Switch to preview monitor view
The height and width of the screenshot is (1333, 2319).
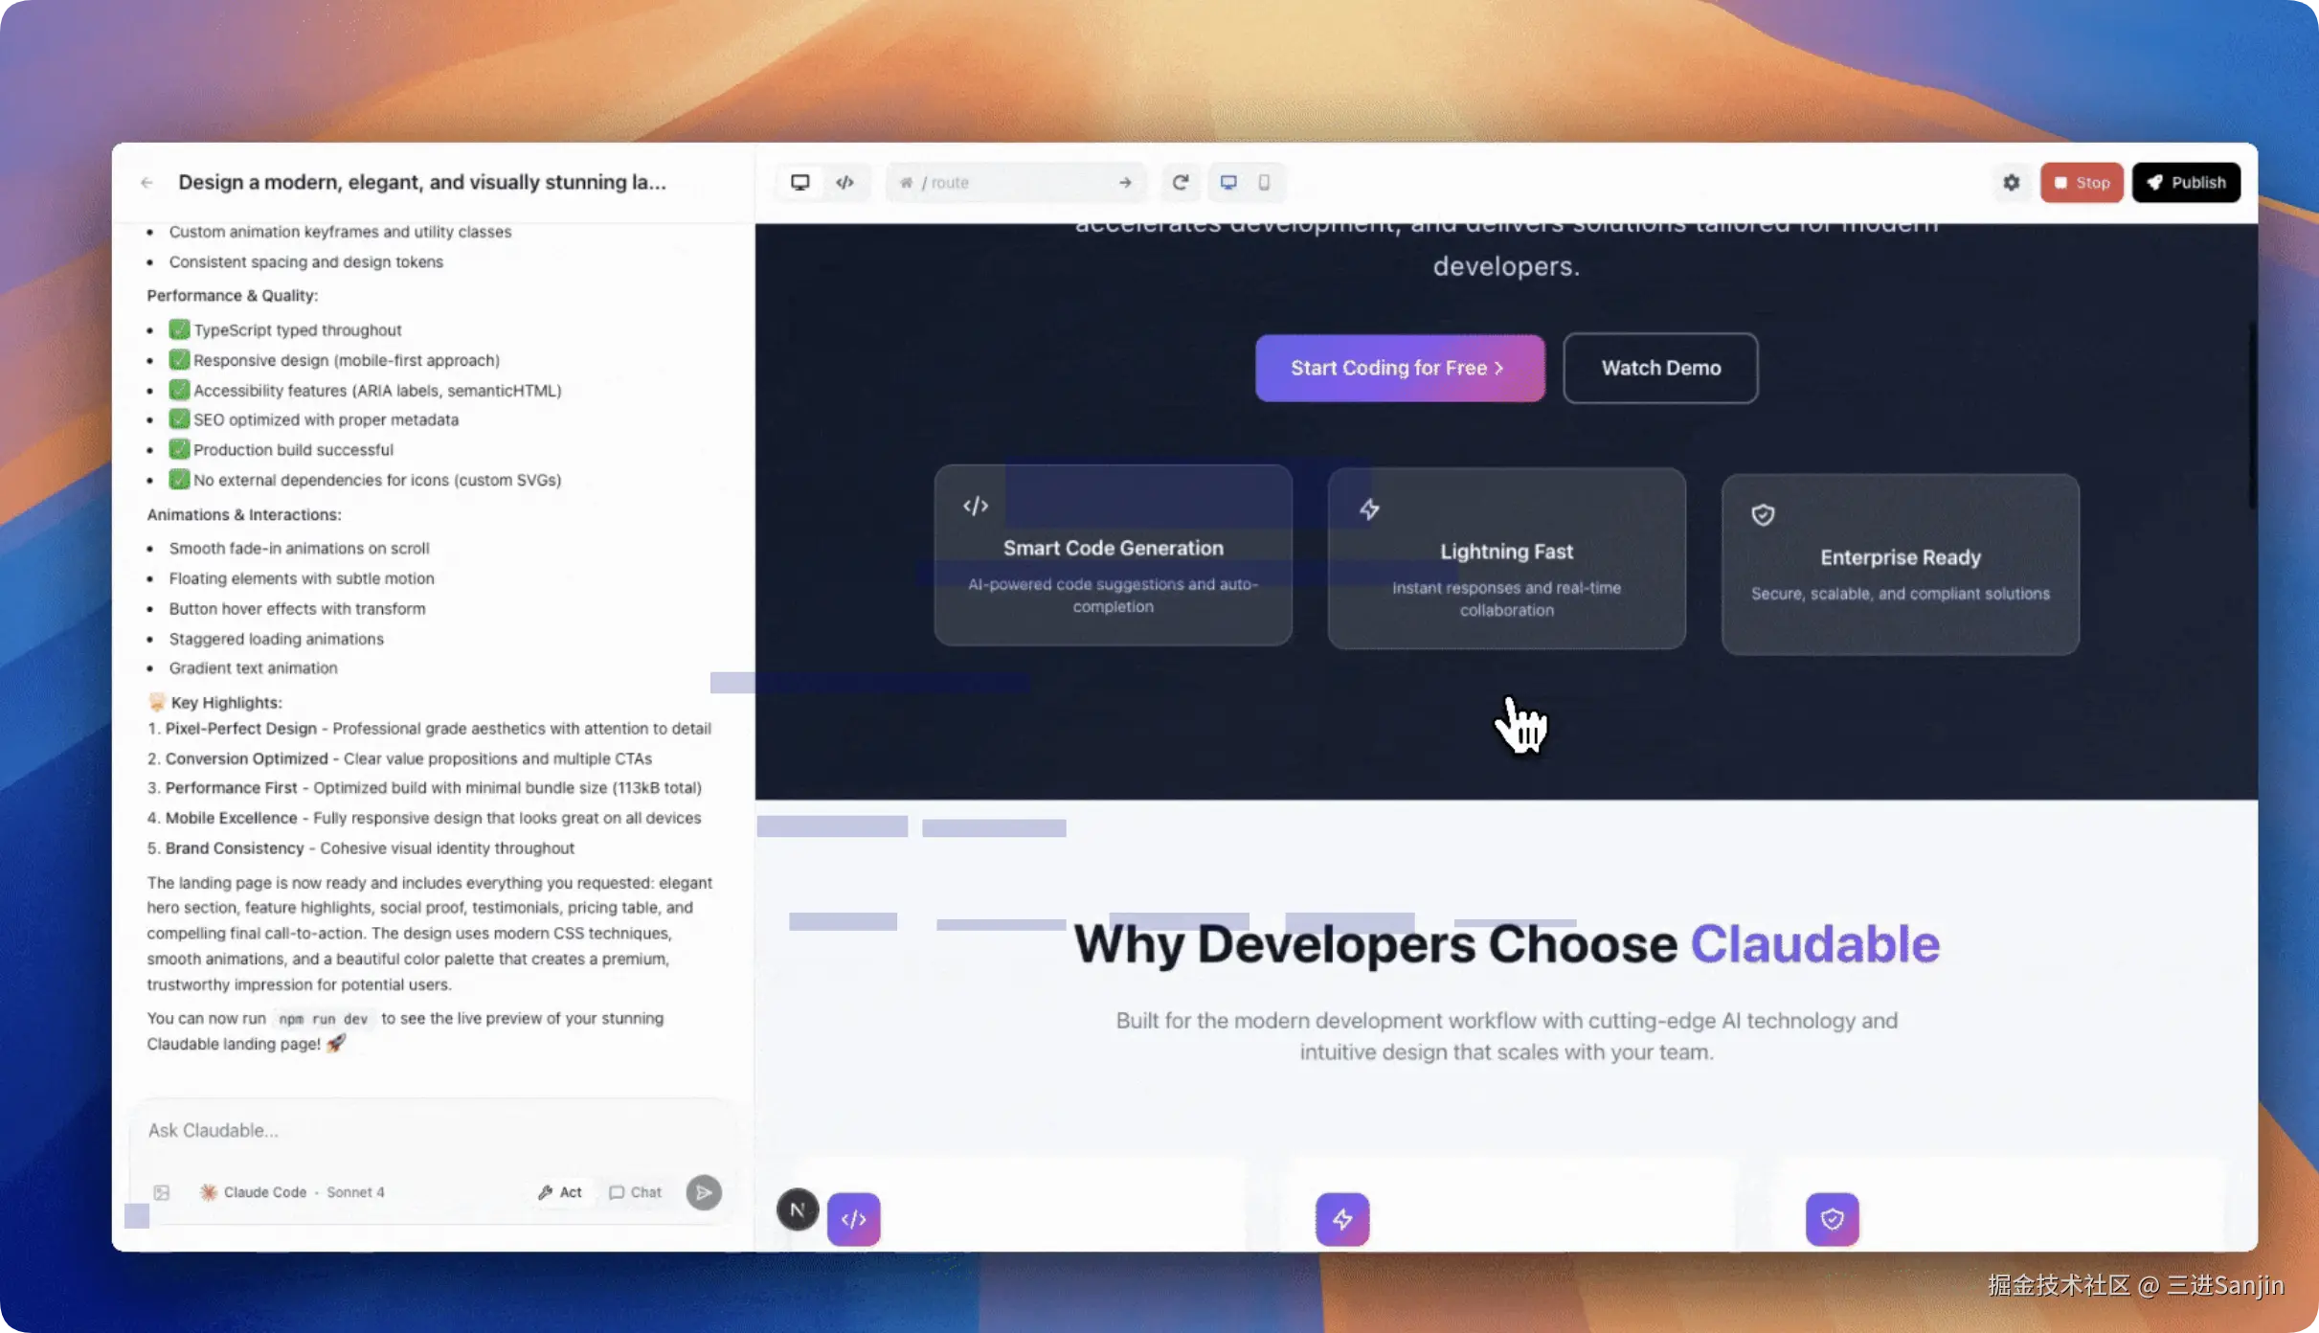(x=799, y=182)
